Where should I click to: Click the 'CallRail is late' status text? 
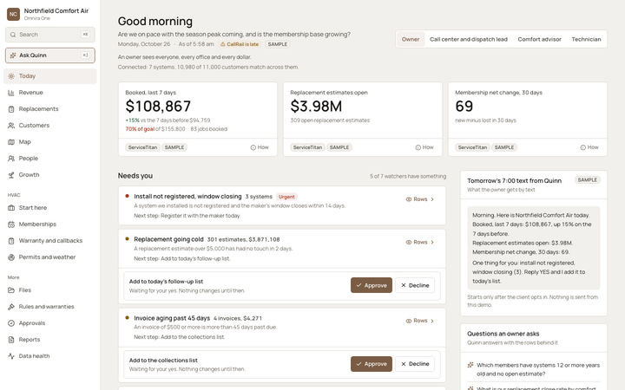(243, 44)
